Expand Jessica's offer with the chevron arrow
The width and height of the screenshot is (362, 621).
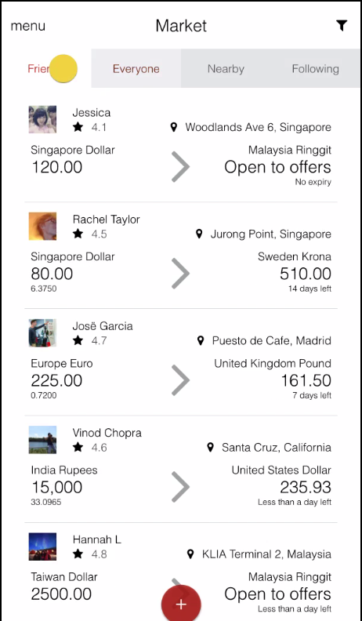point(181,167)
